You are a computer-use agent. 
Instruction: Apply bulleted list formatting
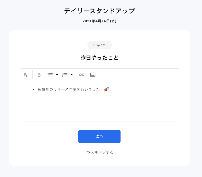pyautogui.click(x=50, y=75)
